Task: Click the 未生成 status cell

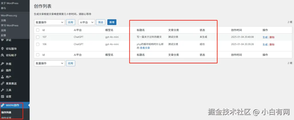Action: tap(204, 37)
